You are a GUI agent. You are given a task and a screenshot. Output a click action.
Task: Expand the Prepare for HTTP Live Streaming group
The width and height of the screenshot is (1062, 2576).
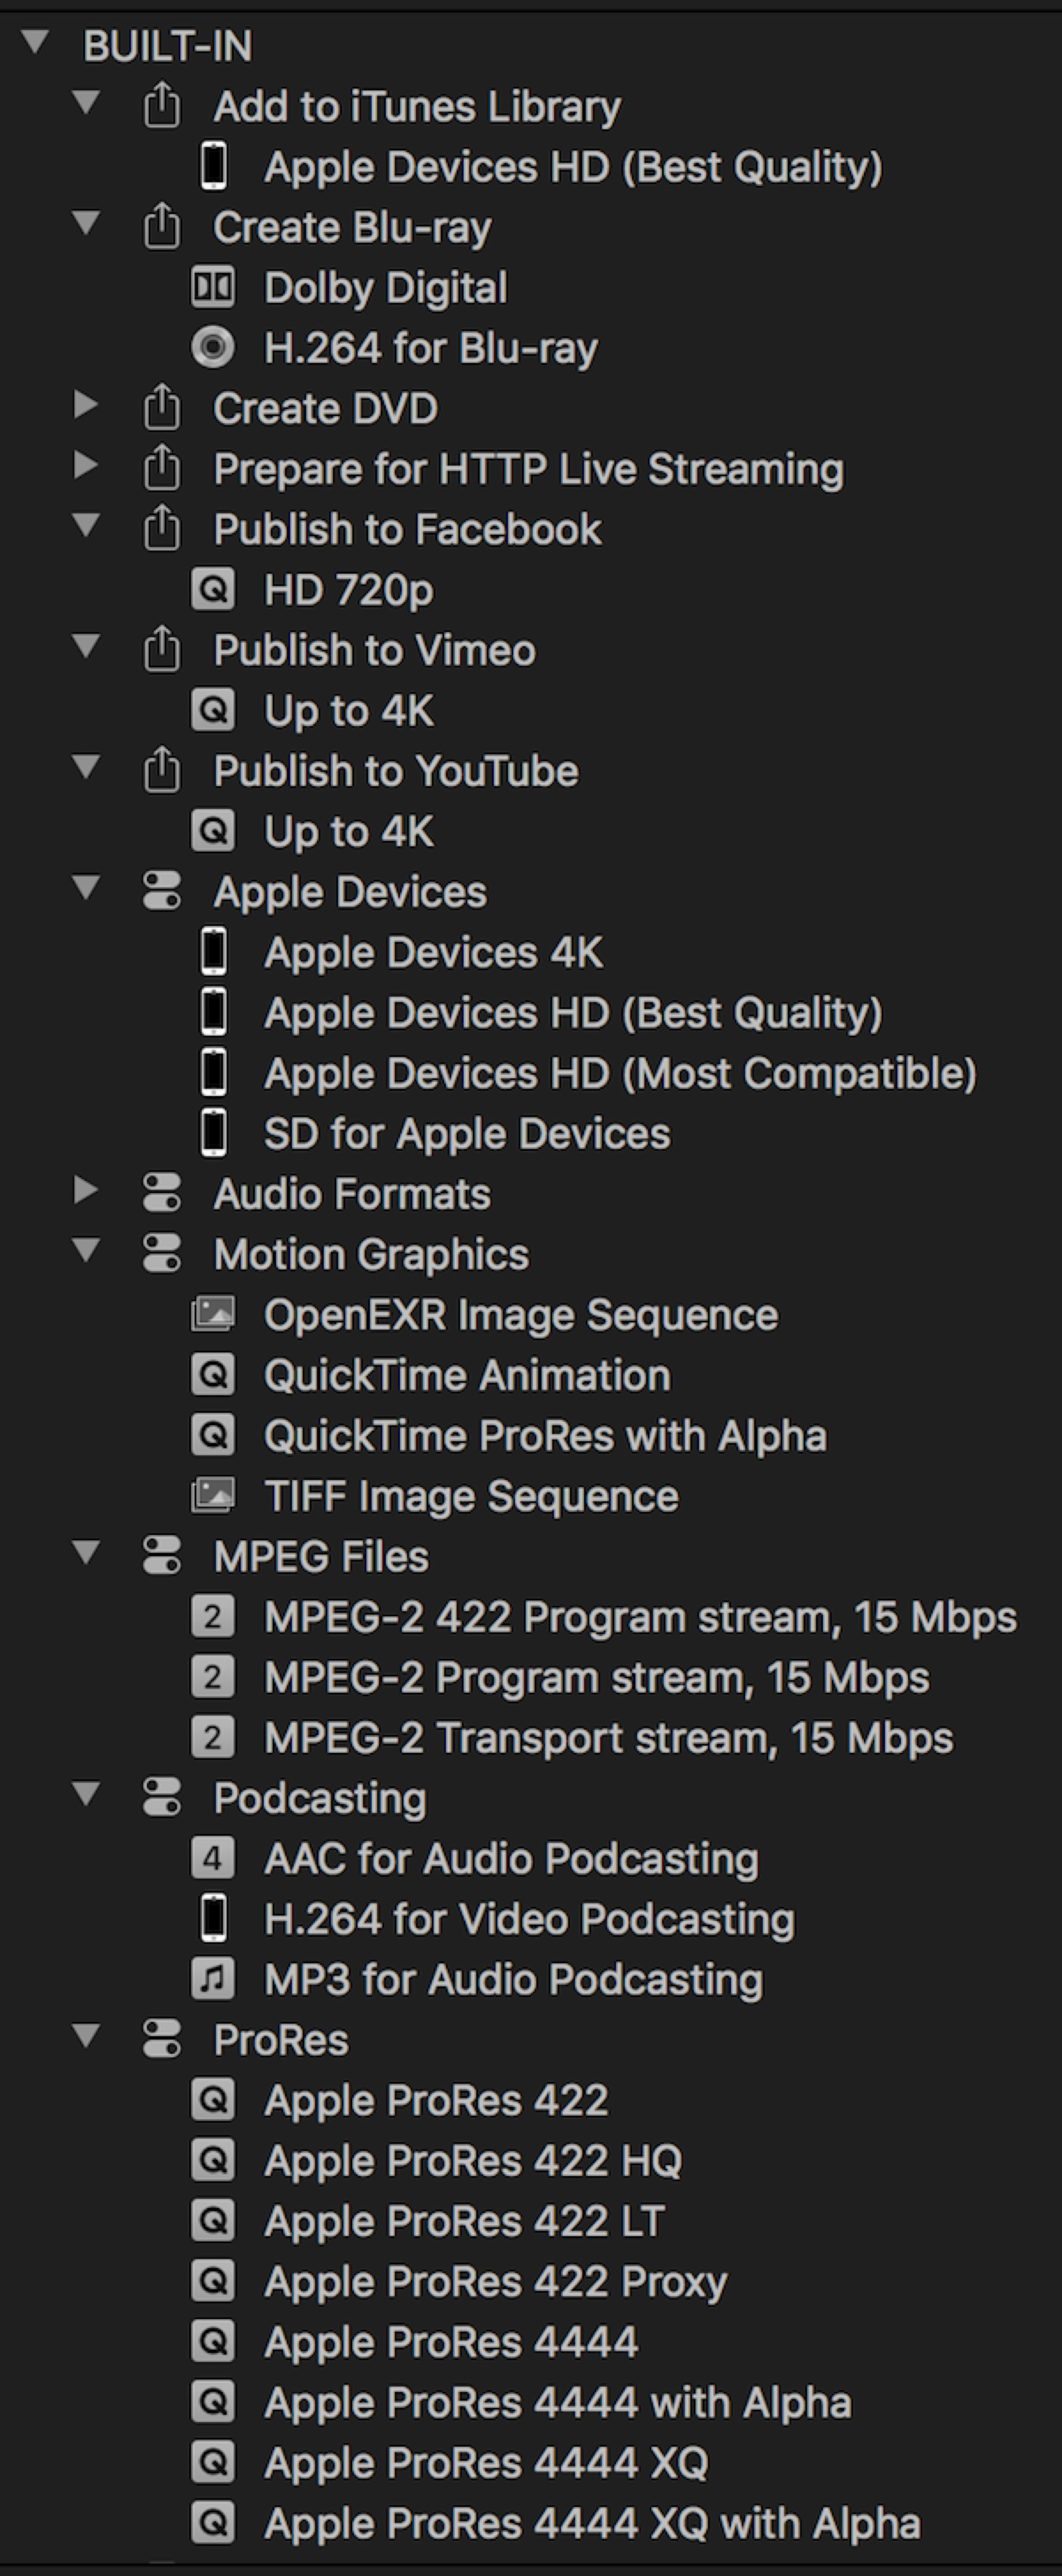pos(86,466)
